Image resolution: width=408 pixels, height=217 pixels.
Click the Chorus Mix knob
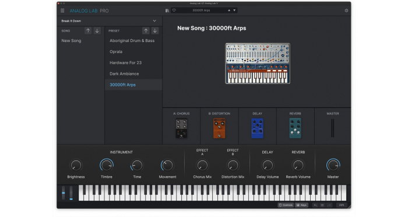point(202,165)
